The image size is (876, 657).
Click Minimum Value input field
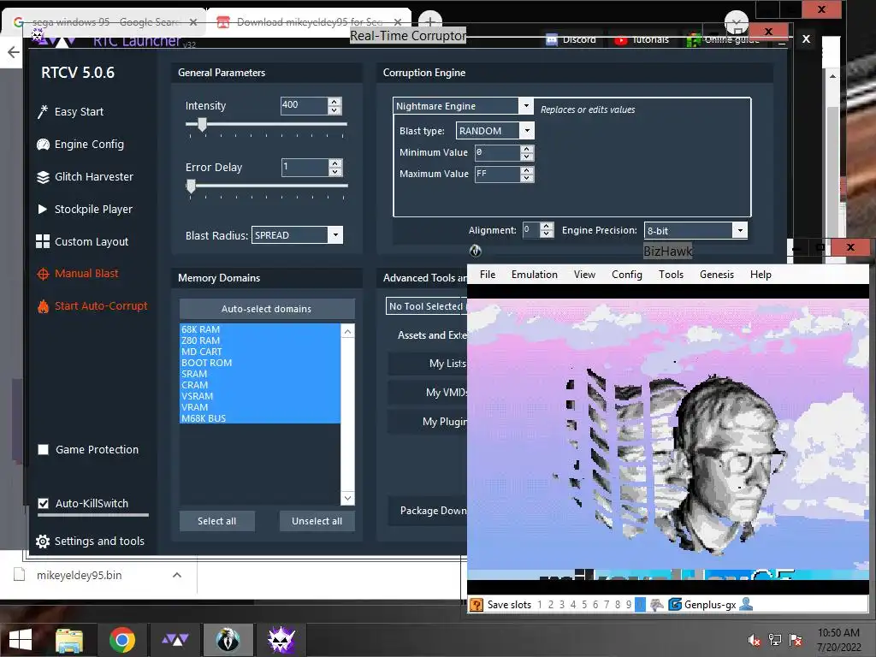point(497,152)
